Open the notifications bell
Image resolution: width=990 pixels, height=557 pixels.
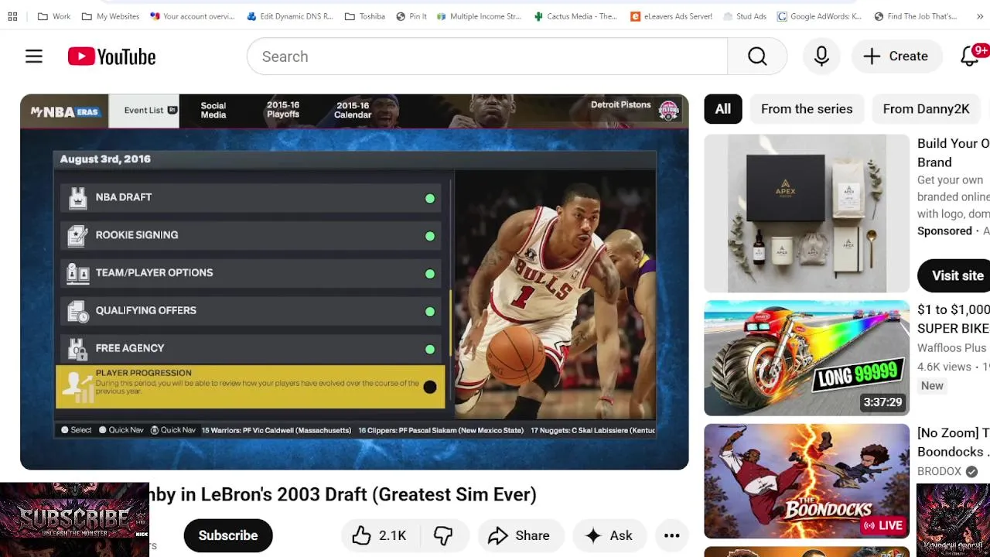tap(970, 56)
